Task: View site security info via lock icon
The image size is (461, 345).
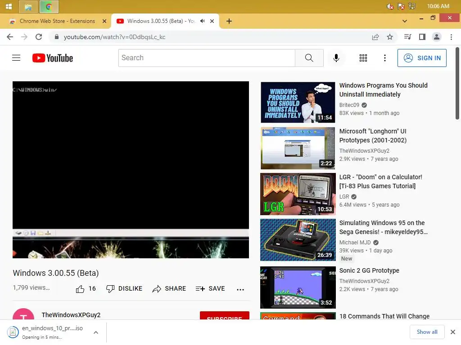Action: 57,37
